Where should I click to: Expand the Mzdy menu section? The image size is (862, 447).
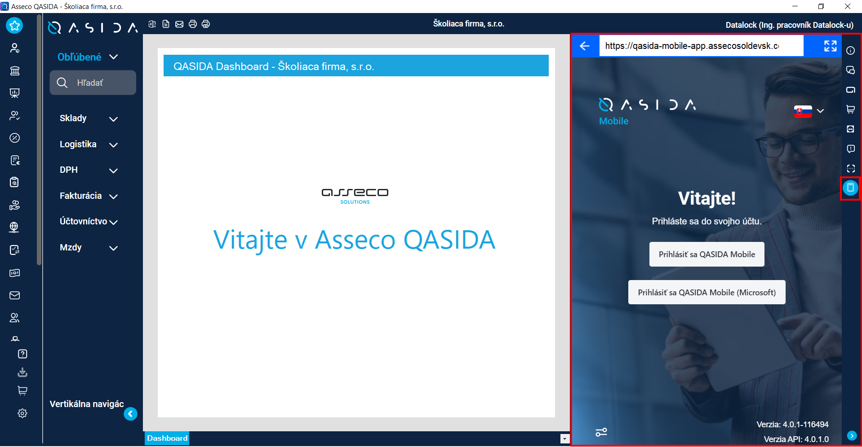[x=89, y=248]
